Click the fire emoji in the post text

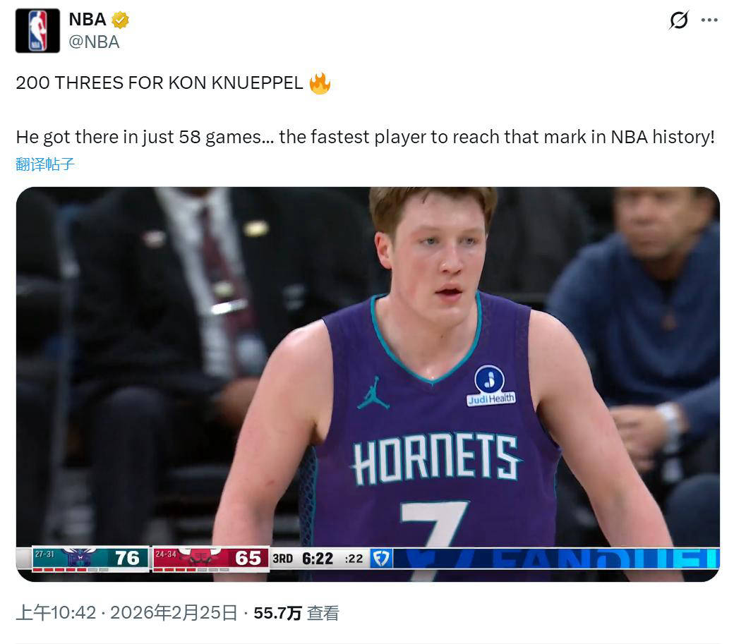point(320,83)
